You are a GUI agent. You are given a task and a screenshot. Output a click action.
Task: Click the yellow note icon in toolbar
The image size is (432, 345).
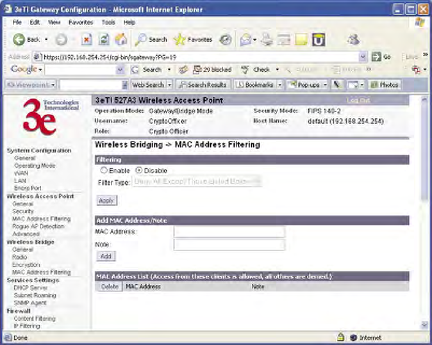click(301, 40)
